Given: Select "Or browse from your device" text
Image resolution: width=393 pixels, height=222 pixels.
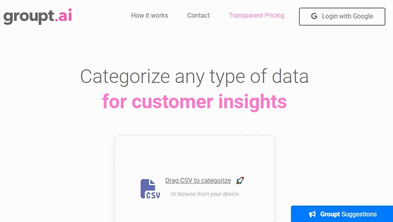Looking at the screenshot, I should (205, 194).
